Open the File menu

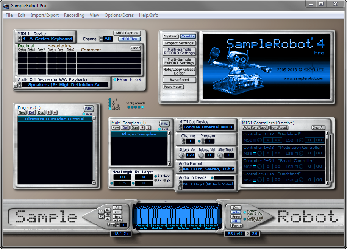point(9,15)
